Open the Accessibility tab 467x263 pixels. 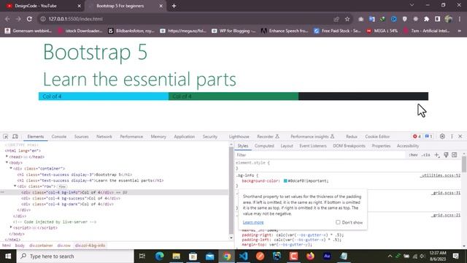[408, 146]
